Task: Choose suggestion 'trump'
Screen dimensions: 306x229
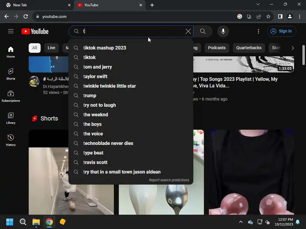Action: (131, 96)
